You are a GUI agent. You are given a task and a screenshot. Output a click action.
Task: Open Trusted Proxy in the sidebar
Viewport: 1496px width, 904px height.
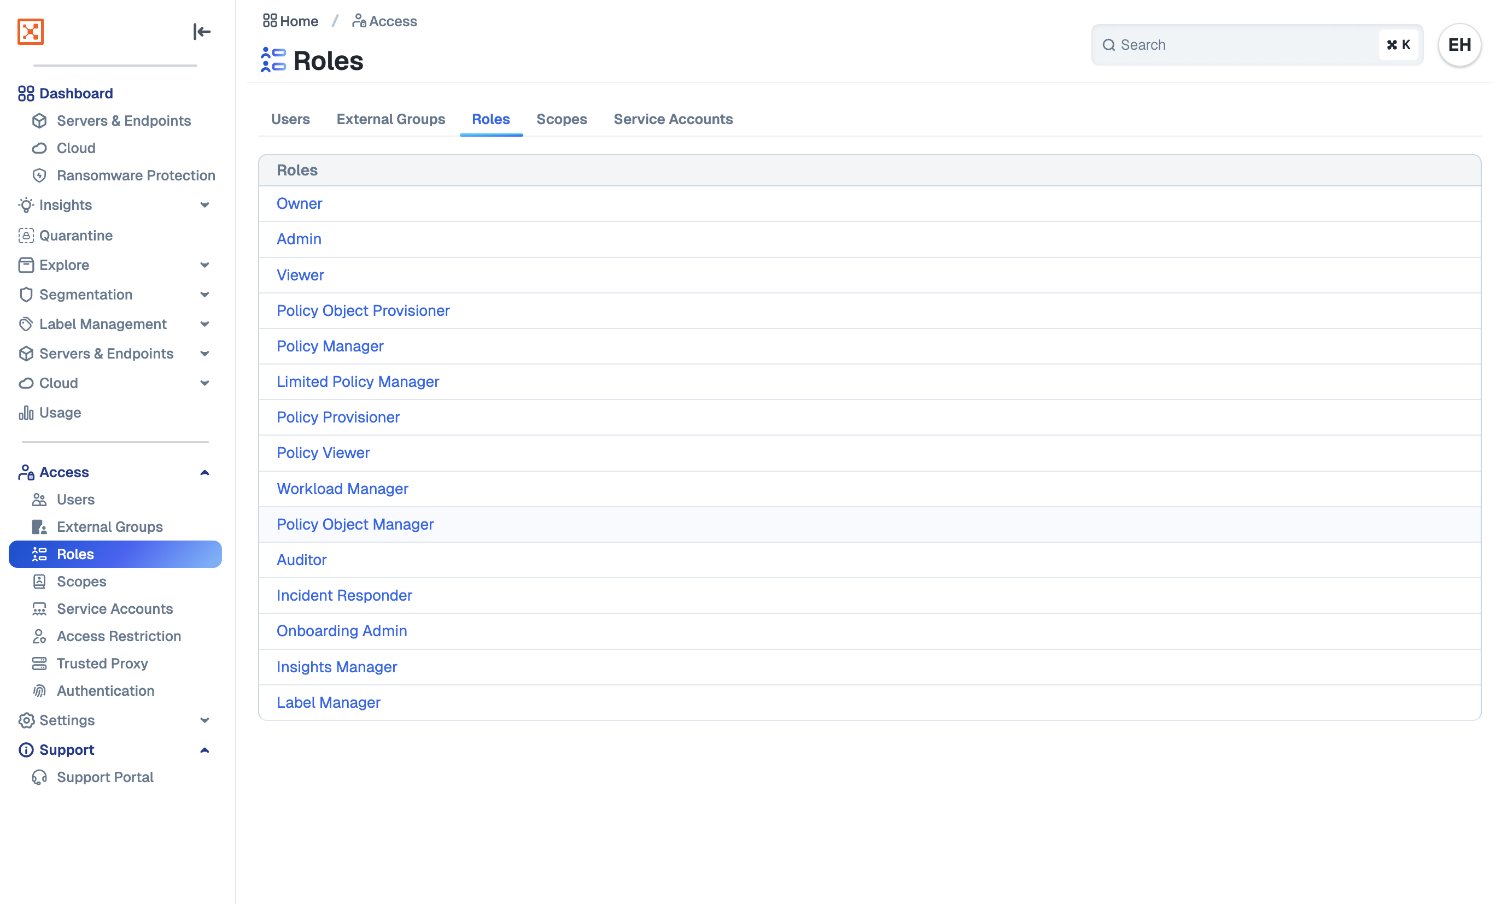[102, 663]
